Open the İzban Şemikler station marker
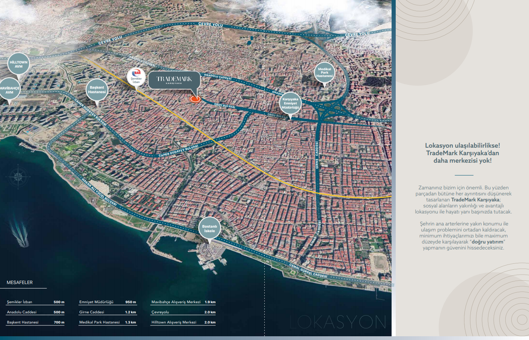This screenshot has height=340, width=529. (136, 77)
